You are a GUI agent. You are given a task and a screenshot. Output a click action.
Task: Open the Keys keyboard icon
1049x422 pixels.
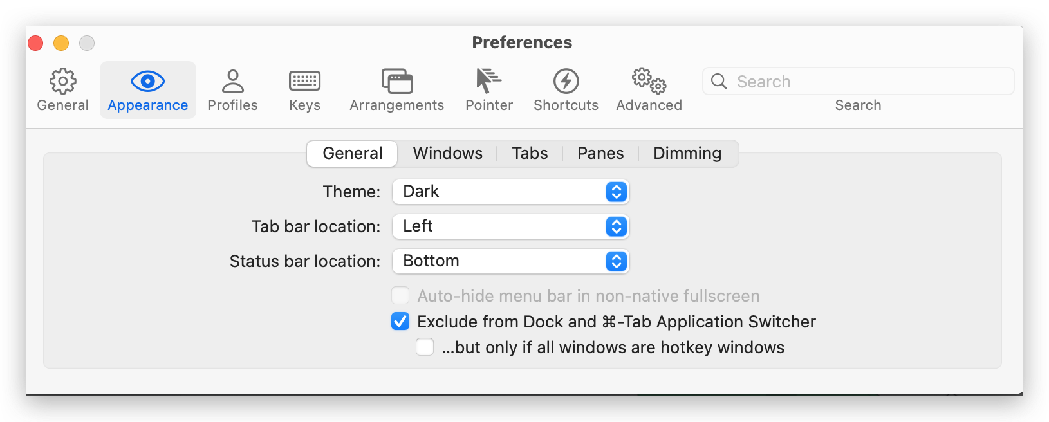[304, 82]
